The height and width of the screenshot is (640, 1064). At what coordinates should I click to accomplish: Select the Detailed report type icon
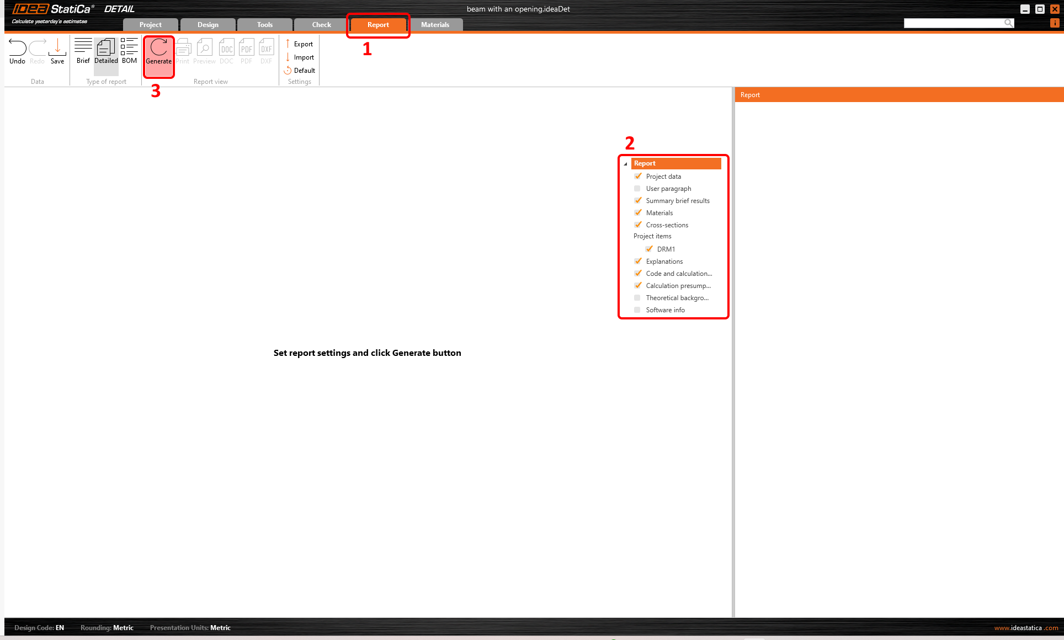106,47
